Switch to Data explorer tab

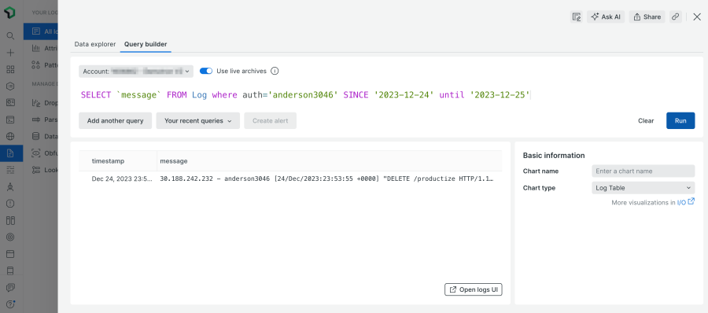95,44
